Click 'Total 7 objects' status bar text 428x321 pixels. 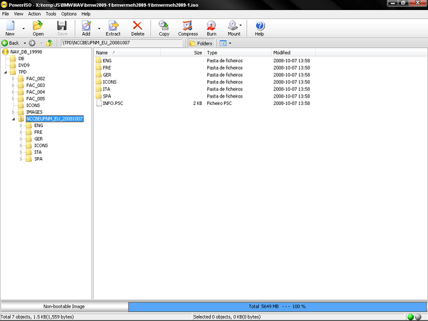coord(37,317)
